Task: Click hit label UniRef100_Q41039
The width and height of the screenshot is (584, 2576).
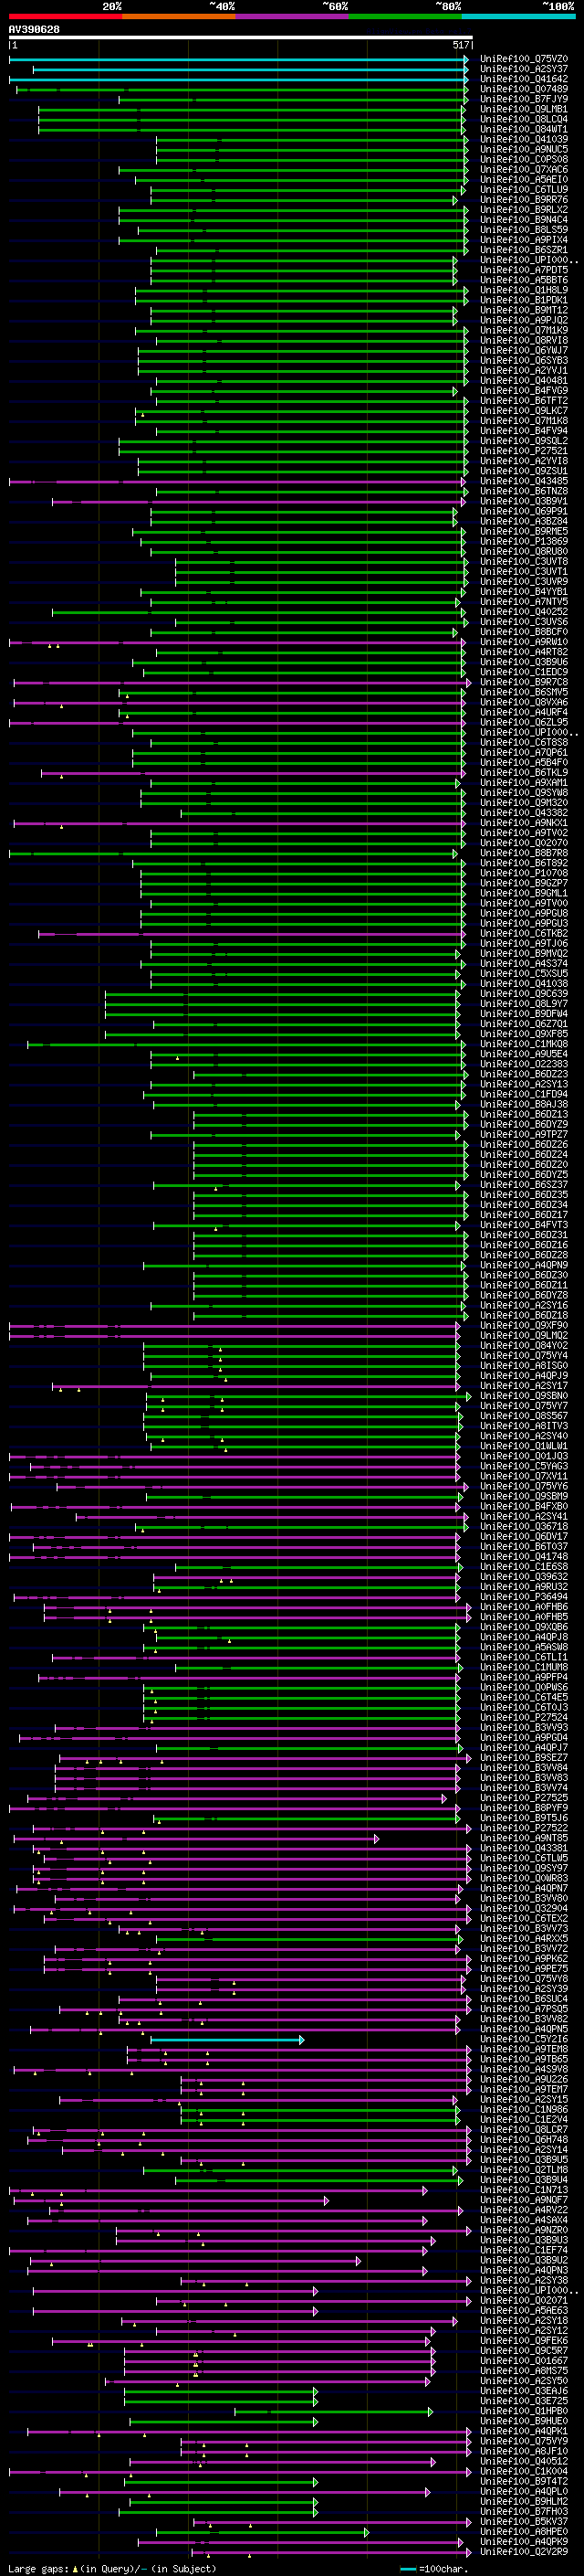Action: pos(523,139)
